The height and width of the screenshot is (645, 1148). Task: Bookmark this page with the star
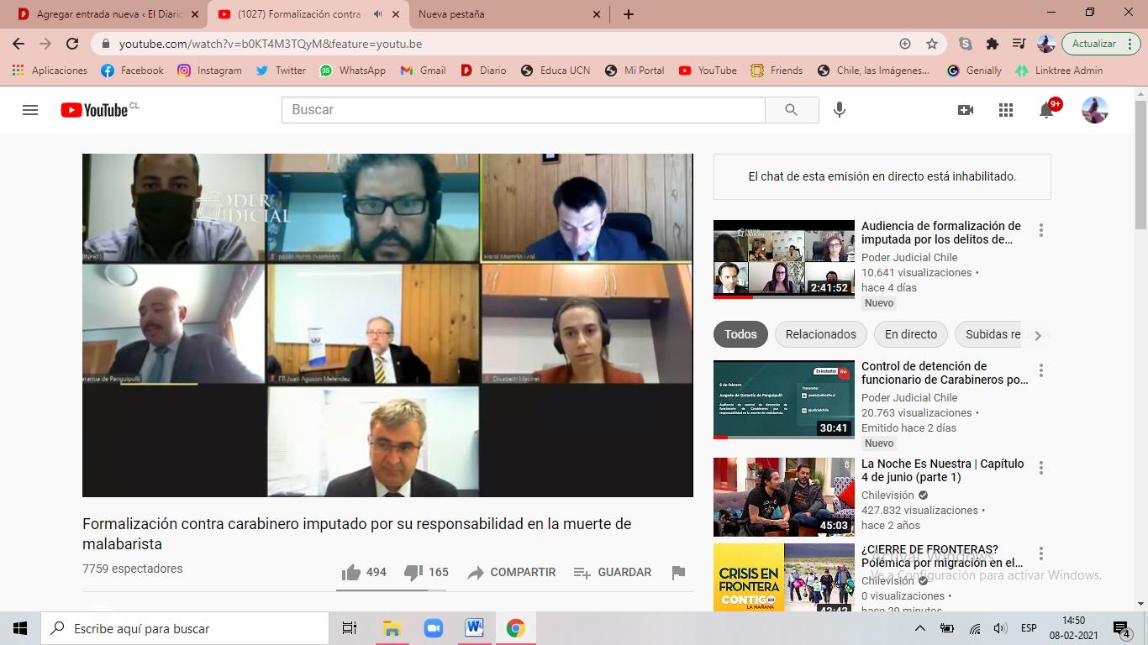(x=931, y=44)
